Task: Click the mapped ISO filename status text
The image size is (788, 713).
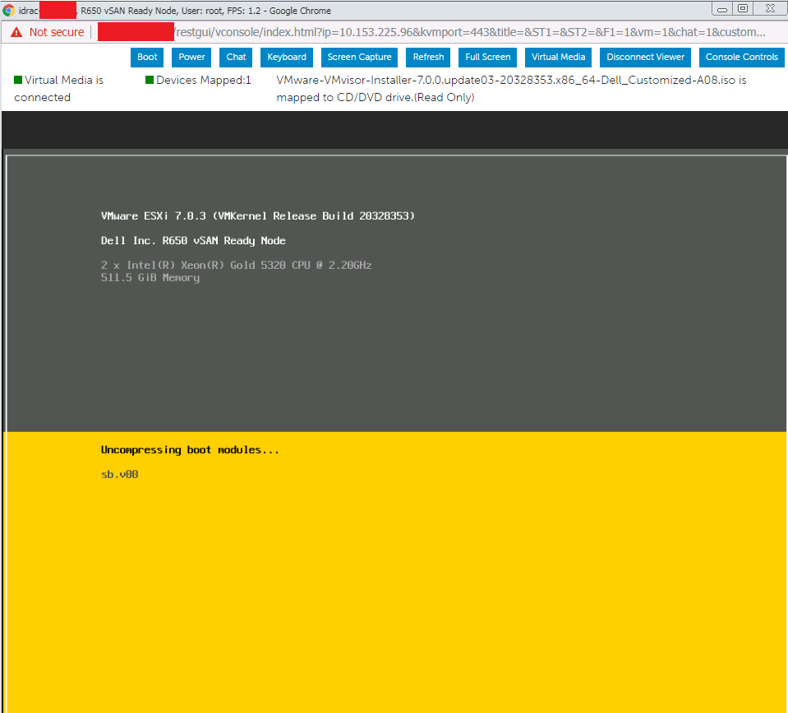Action: (511, 89)
